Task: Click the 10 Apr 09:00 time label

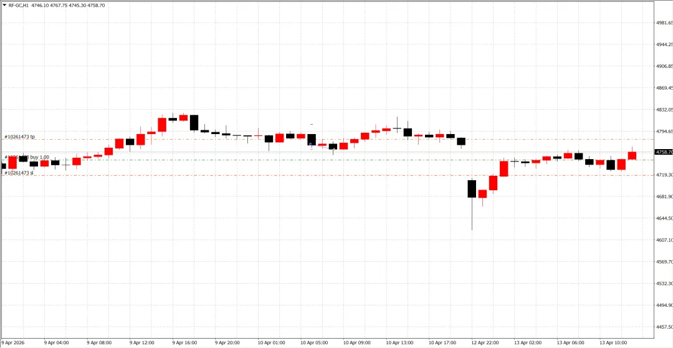Action: 356,343
